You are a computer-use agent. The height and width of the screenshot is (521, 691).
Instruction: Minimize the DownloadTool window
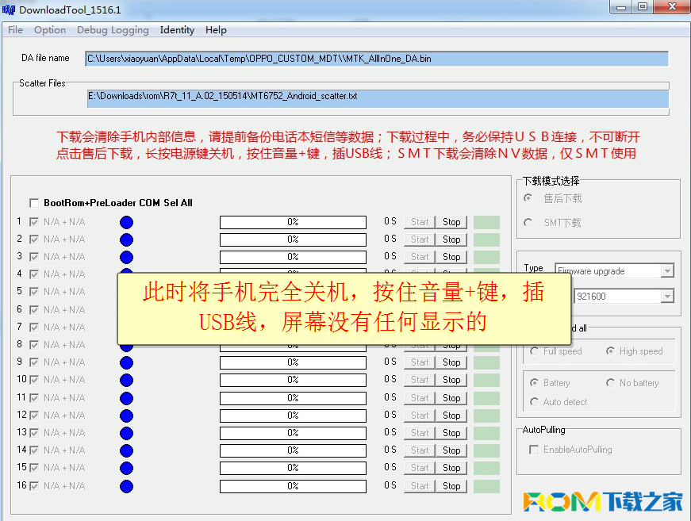point(621,7)
